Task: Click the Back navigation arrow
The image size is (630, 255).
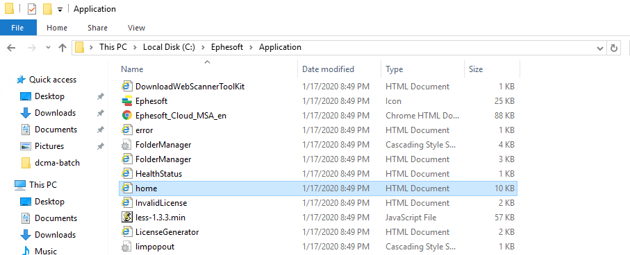Action: (x=11, y=48)
